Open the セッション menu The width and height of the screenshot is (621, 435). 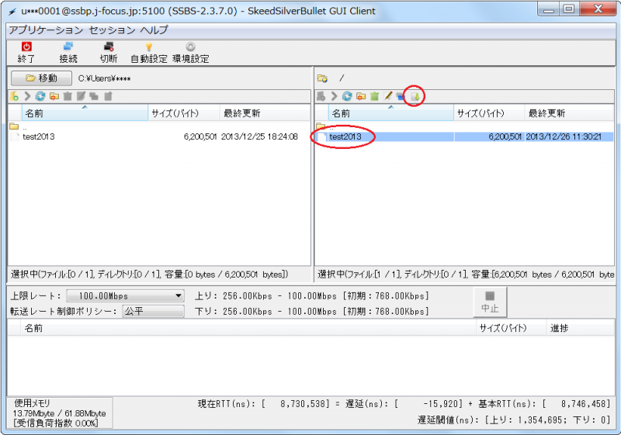click(x=112, y=29)
